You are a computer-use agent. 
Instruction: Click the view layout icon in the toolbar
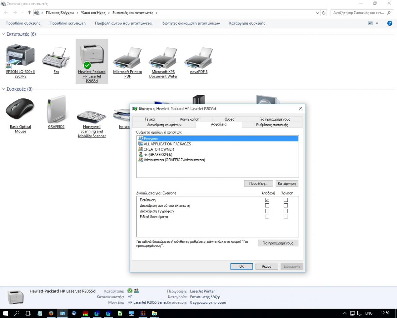tap(371, 23)
